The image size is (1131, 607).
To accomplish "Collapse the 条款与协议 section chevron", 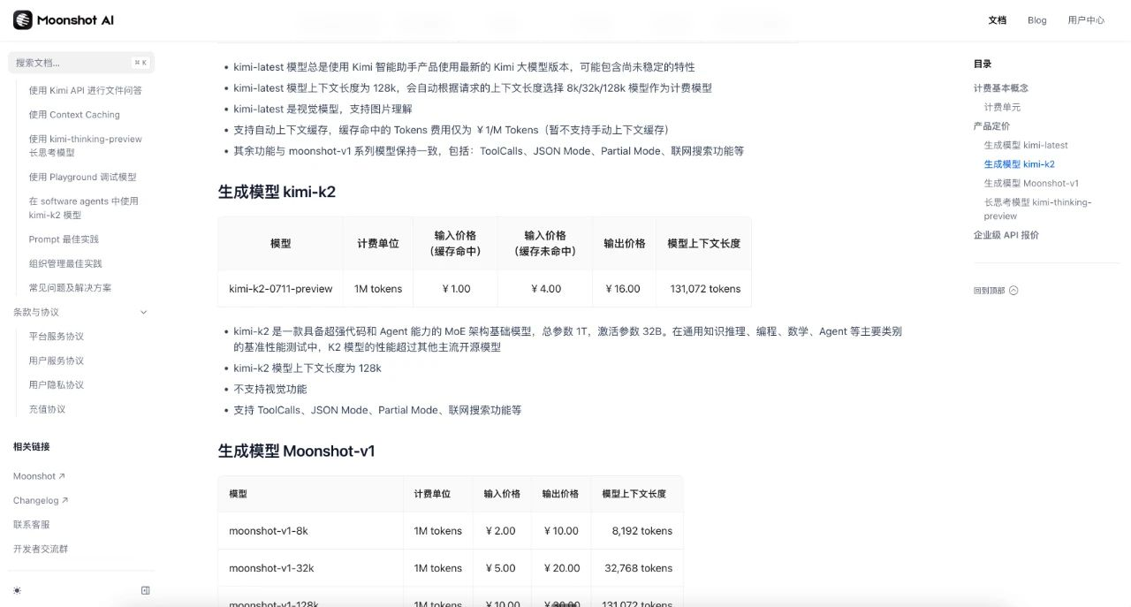I will 144,312.
